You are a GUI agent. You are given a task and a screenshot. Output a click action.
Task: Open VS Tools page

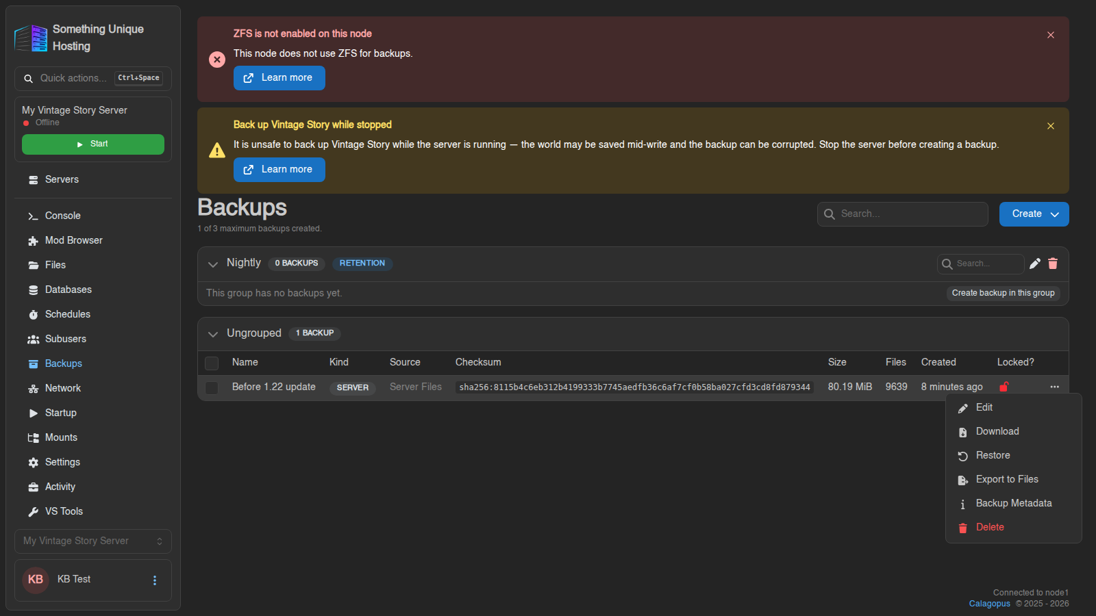coord(93,511)
